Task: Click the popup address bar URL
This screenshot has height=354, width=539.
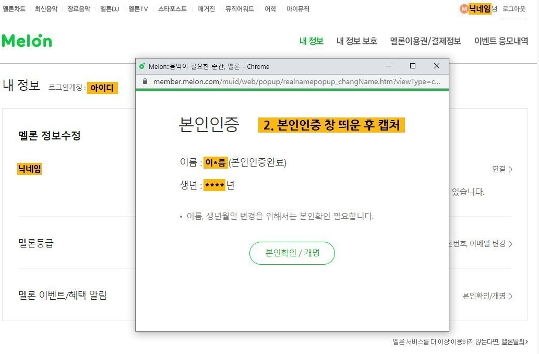Action: pos(297,81)
